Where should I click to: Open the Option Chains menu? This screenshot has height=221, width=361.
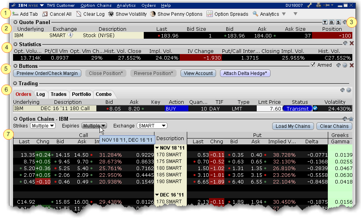96,6
